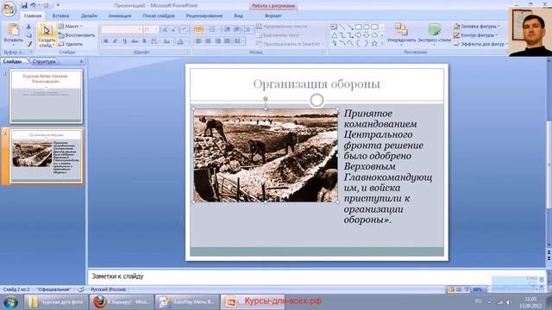
Task: Justify the text in paragraph group
Action: coord(227,41)
